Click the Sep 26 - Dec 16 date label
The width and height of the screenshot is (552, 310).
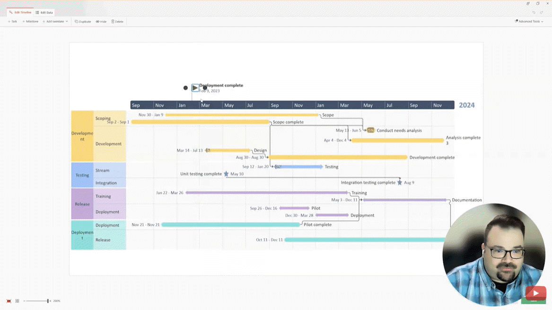(x=263, y=208)
